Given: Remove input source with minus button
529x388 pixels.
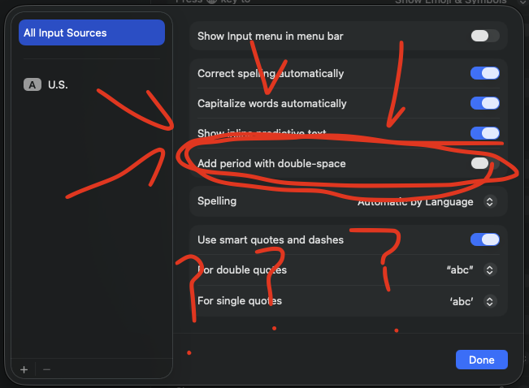Looking at the screenshot, I should (x=46, y=370).
